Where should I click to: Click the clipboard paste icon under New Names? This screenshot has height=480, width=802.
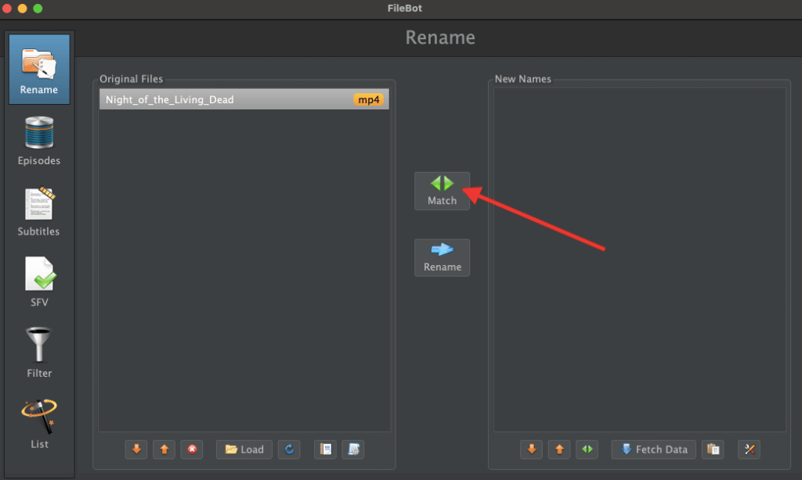click(x=713, y=450)
